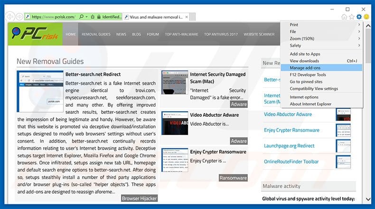Choose F12 Developer Tools
This screenshot has height=209, width=375.
pyautogui.click(x=321, y=75)
